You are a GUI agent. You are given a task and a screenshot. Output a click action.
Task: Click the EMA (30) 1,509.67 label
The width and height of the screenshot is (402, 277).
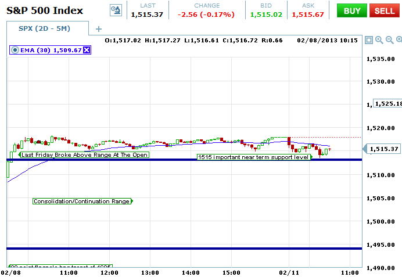pos(51,50)
